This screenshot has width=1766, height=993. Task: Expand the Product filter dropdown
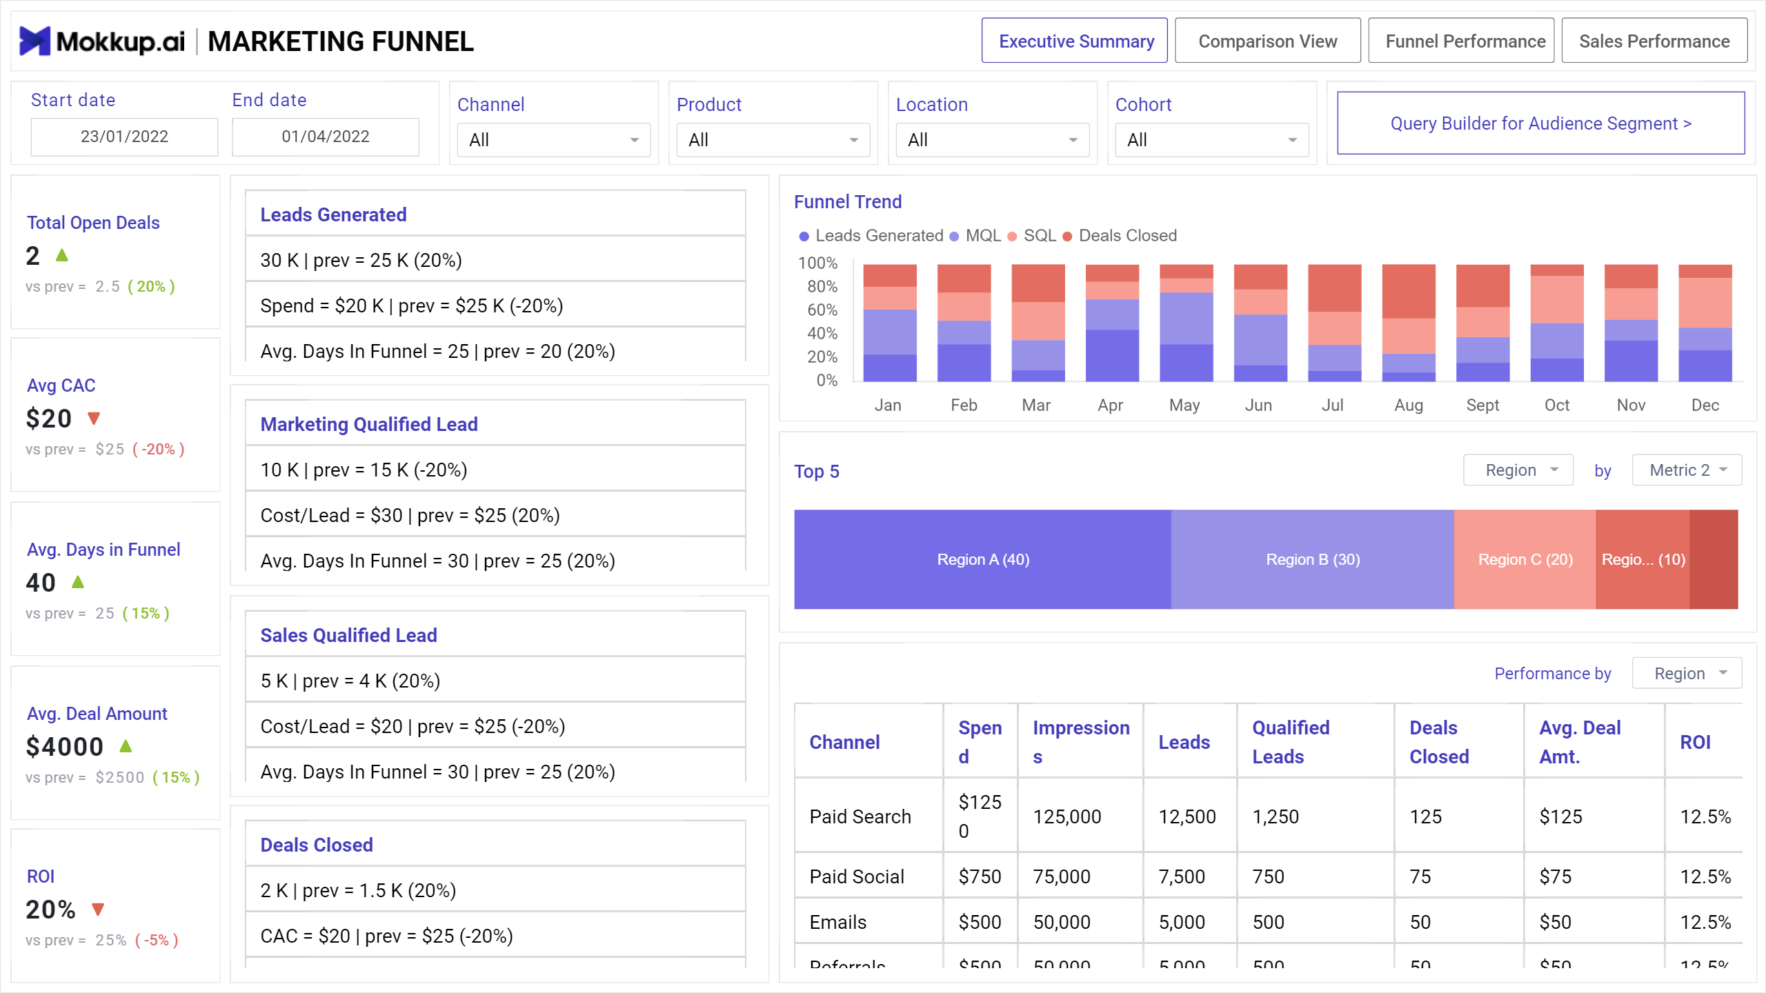(x=773, y=140)
